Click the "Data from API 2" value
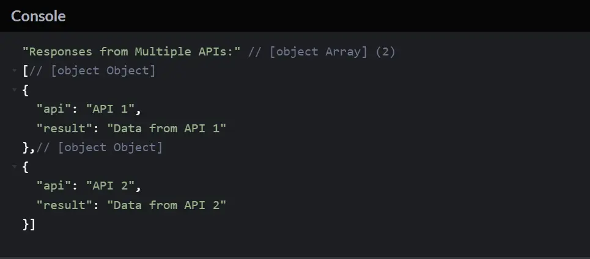Viewport: 590px width, 259px height. [x=166, y=205]
